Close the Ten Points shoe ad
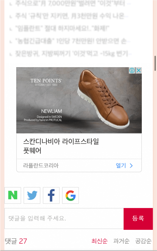 coord(139,70)
